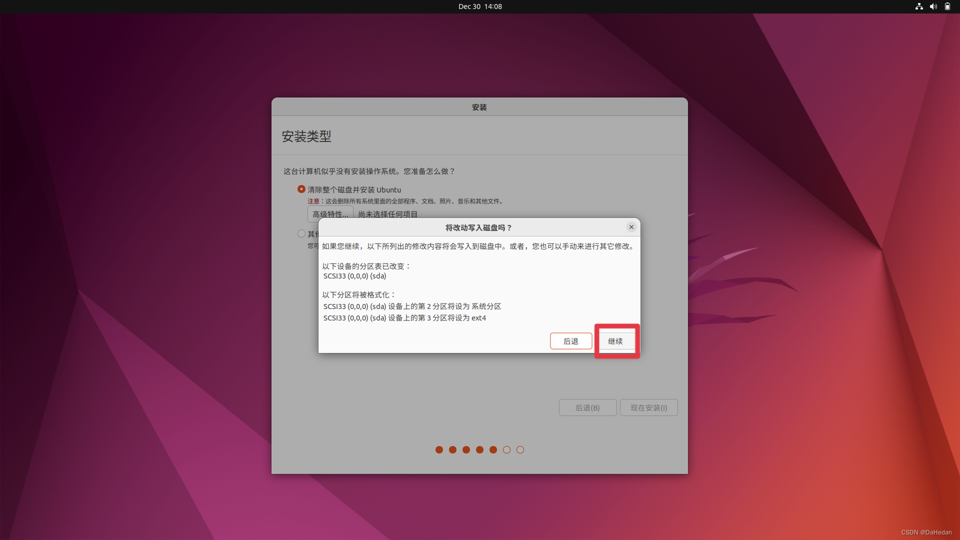Image resolution: width=960 pixels, height=540 pixels.
Task: Click the third progress dot indicator
Action: pos(466,449)
